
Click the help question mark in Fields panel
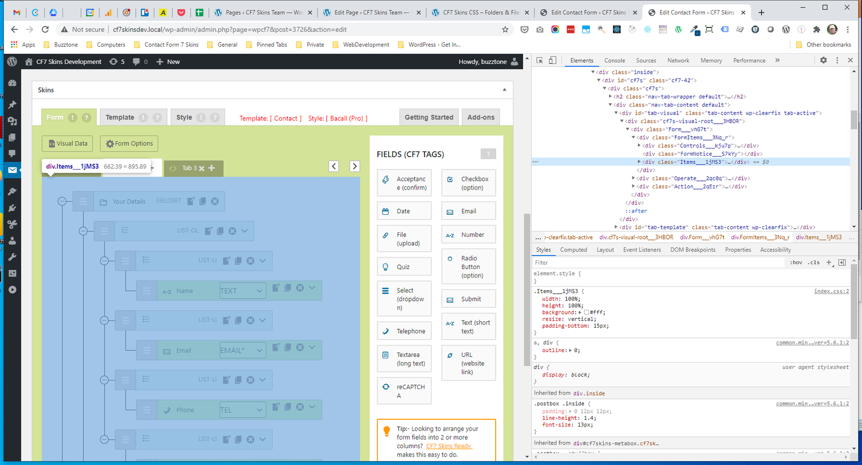(x=488, y=154)
